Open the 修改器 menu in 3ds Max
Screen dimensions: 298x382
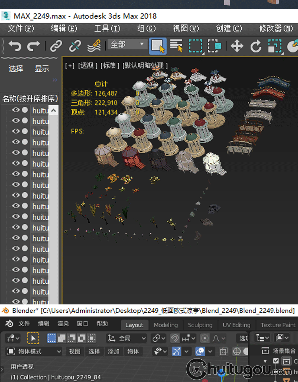coord(276,29)
